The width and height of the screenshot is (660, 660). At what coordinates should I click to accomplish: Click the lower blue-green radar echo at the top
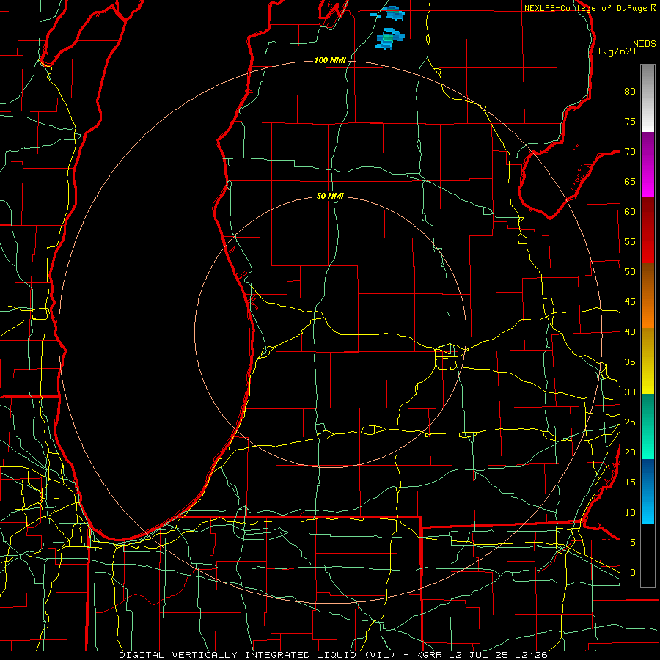[390, 39]
